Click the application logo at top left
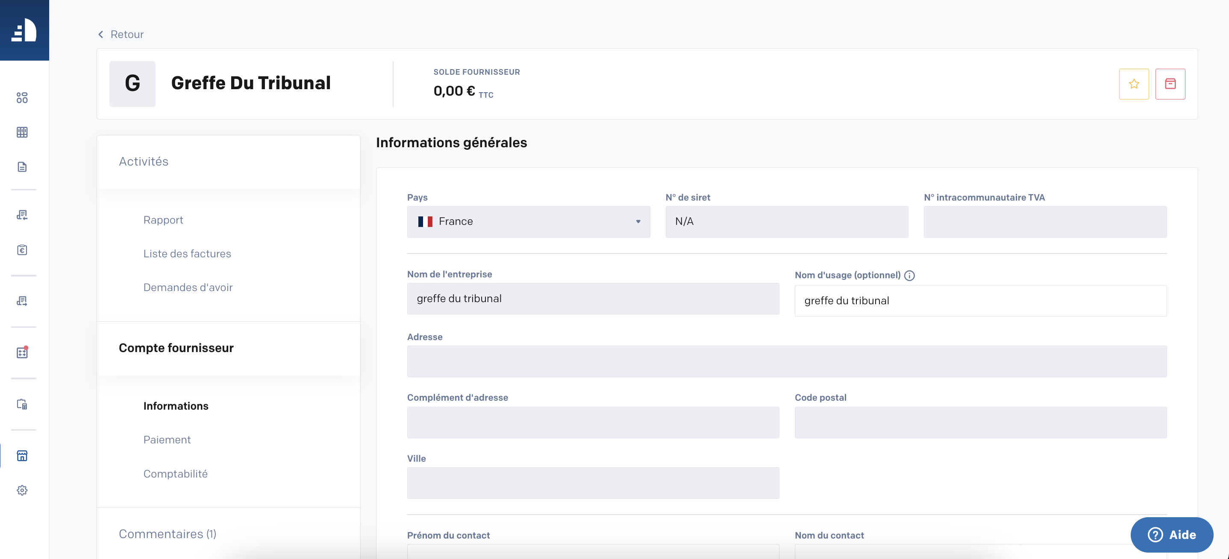1229x559 pixels. click(24, 30)
